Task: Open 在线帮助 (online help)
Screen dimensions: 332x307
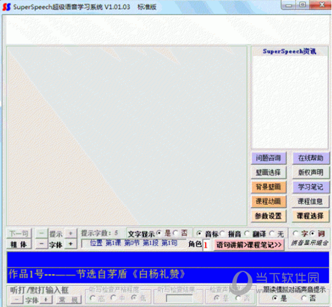Action: [x=311, y=158]
